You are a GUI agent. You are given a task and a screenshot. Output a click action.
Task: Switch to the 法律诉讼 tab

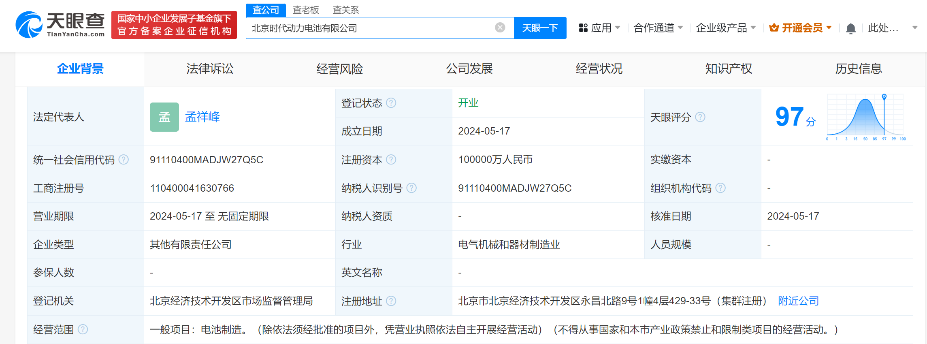tap(210, 69)
